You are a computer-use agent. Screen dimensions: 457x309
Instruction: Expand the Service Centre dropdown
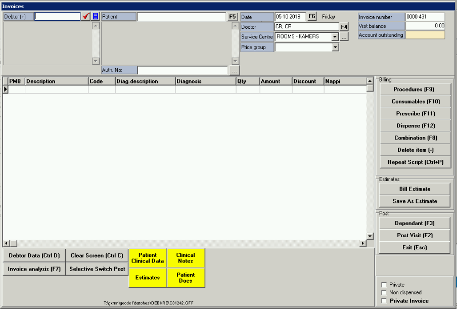point(335,37)
